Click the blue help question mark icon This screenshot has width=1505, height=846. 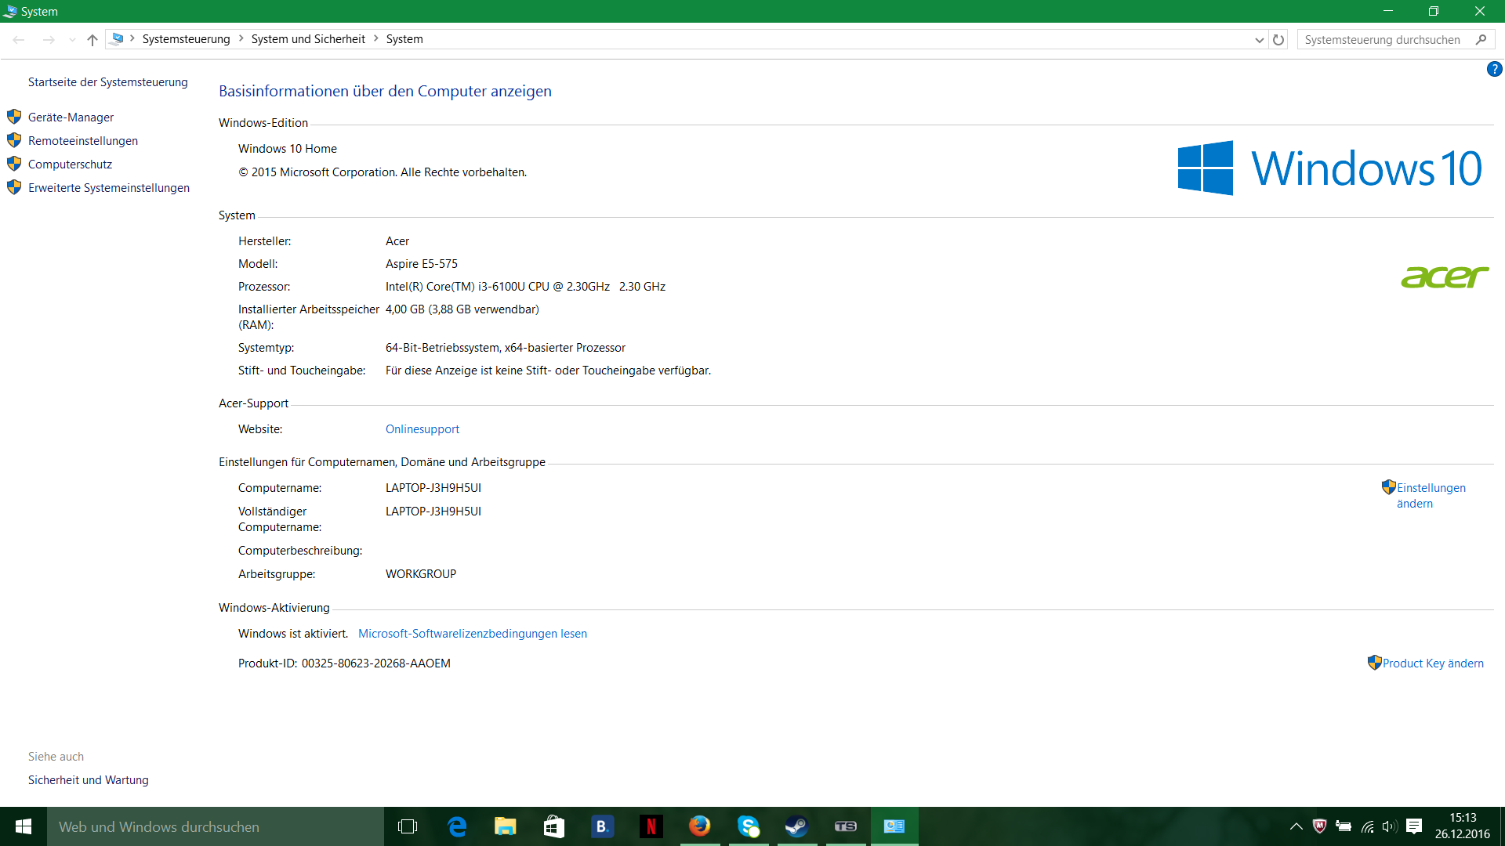coord(1494,70)
